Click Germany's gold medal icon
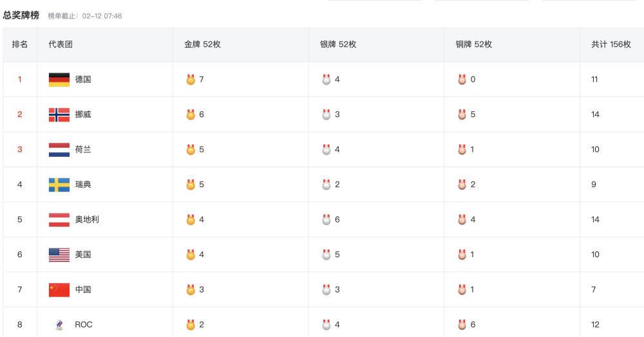The image size is (644, 337). [x=191, y=80]
